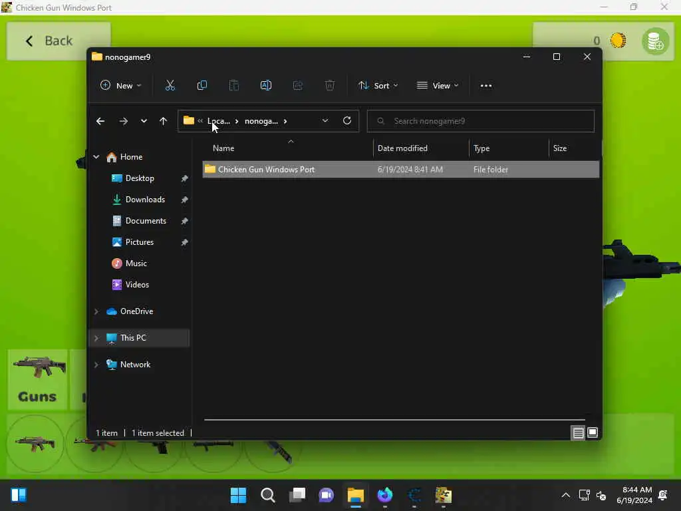Select Home in navigation pane
Screen dimensions: 681x511
tap(131, 157)
